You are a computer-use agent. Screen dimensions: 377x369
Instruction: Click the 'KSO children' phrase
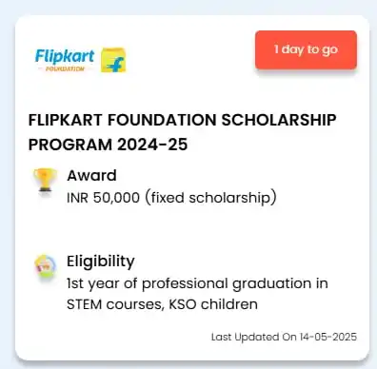(x=213, y=304)
